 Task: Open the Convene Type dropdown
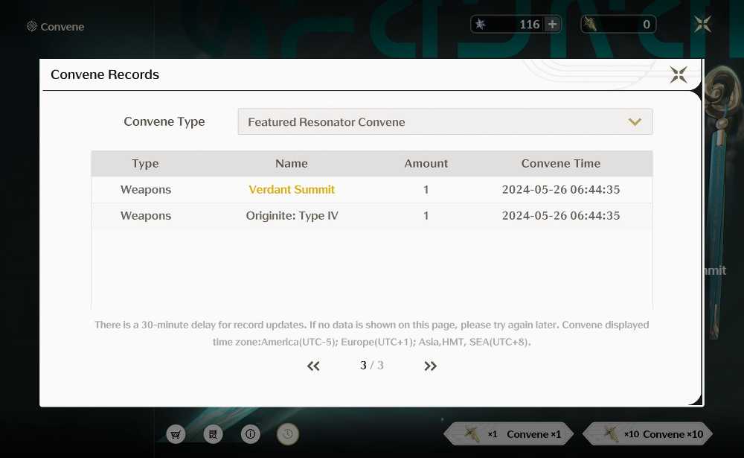[x=445, y=121]
